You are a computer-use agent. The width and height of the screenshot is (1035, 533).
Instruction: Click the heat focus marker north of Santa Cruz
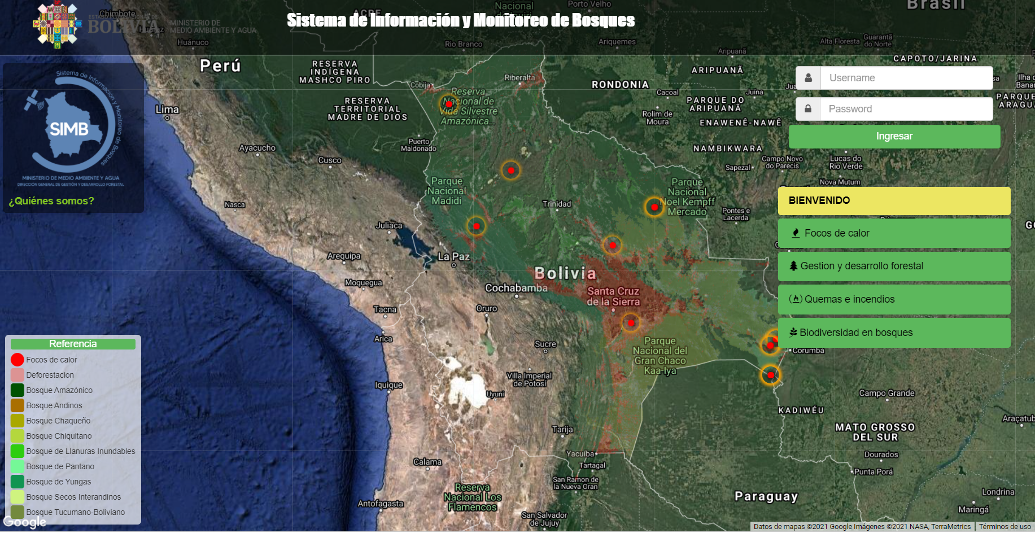coord(613,246)
